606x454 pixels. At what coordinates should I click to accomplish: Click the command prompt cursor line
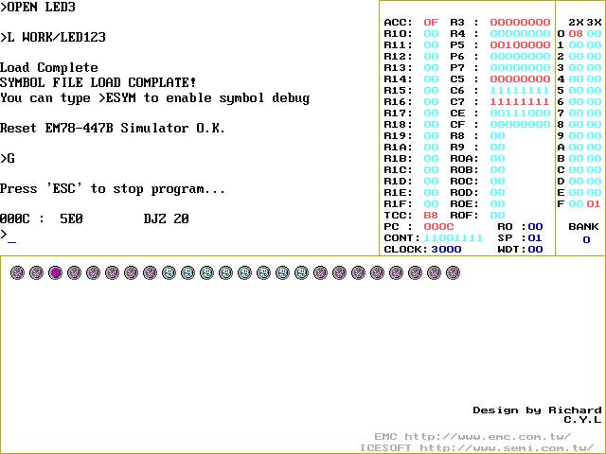tap(11, 235)
